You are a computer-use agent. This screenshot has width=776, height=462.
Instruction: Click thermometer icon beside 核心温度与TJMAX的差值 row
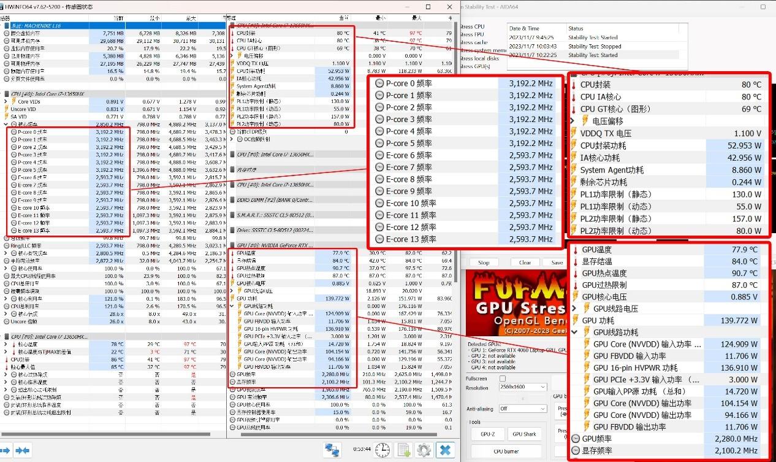[15, 352]
